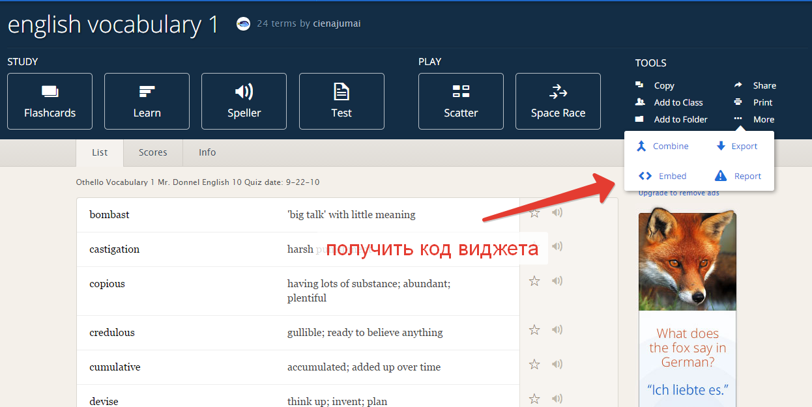Click the Share arrow icon
The image size is (812, 407).
point(738,85)
